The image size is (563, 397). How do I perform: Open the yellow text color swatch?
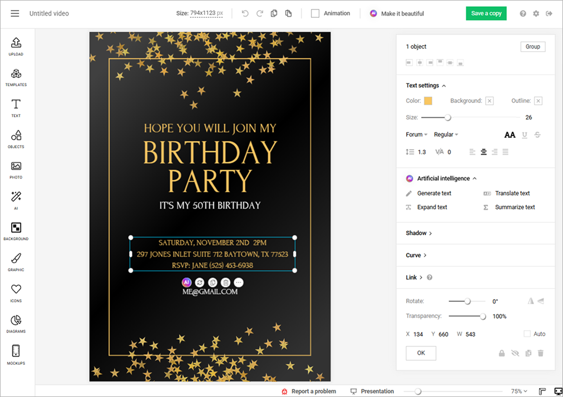[x=428, y=101]
